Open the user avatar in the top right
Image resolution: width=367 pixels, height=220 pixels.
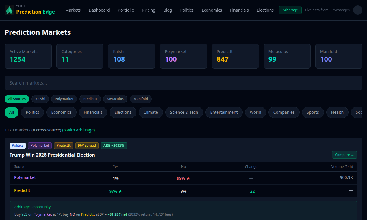click(x=357, y=10)
